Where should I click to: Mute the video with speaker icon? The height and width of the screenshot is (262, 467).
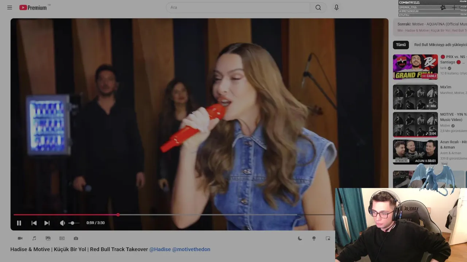click(x=62, y=223)
